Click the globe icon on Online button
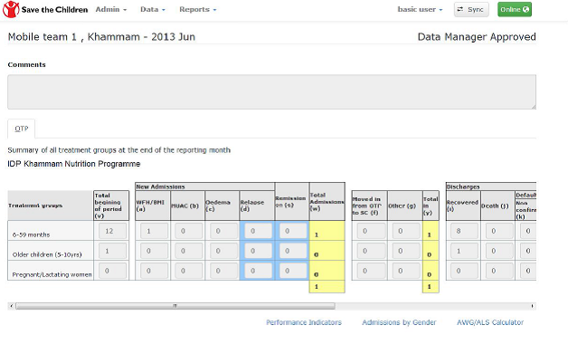The image size is (568, 354). click(525, 9)
